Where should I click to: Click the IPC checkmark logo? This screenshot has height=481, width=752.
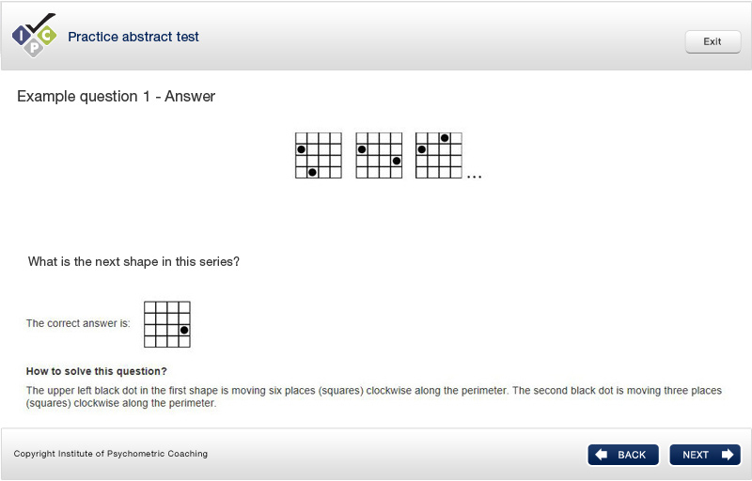click(34, 36)
